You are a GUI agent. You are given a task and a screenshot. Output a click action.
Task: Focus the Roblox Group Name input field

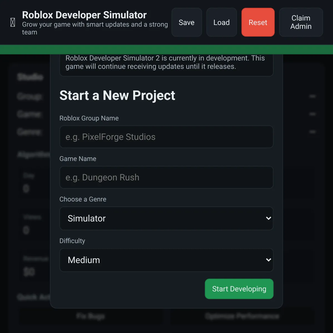tap(167, 137)
